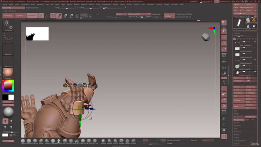Click the gizmo home icon
261x147 pixels.
coord(80,85)
